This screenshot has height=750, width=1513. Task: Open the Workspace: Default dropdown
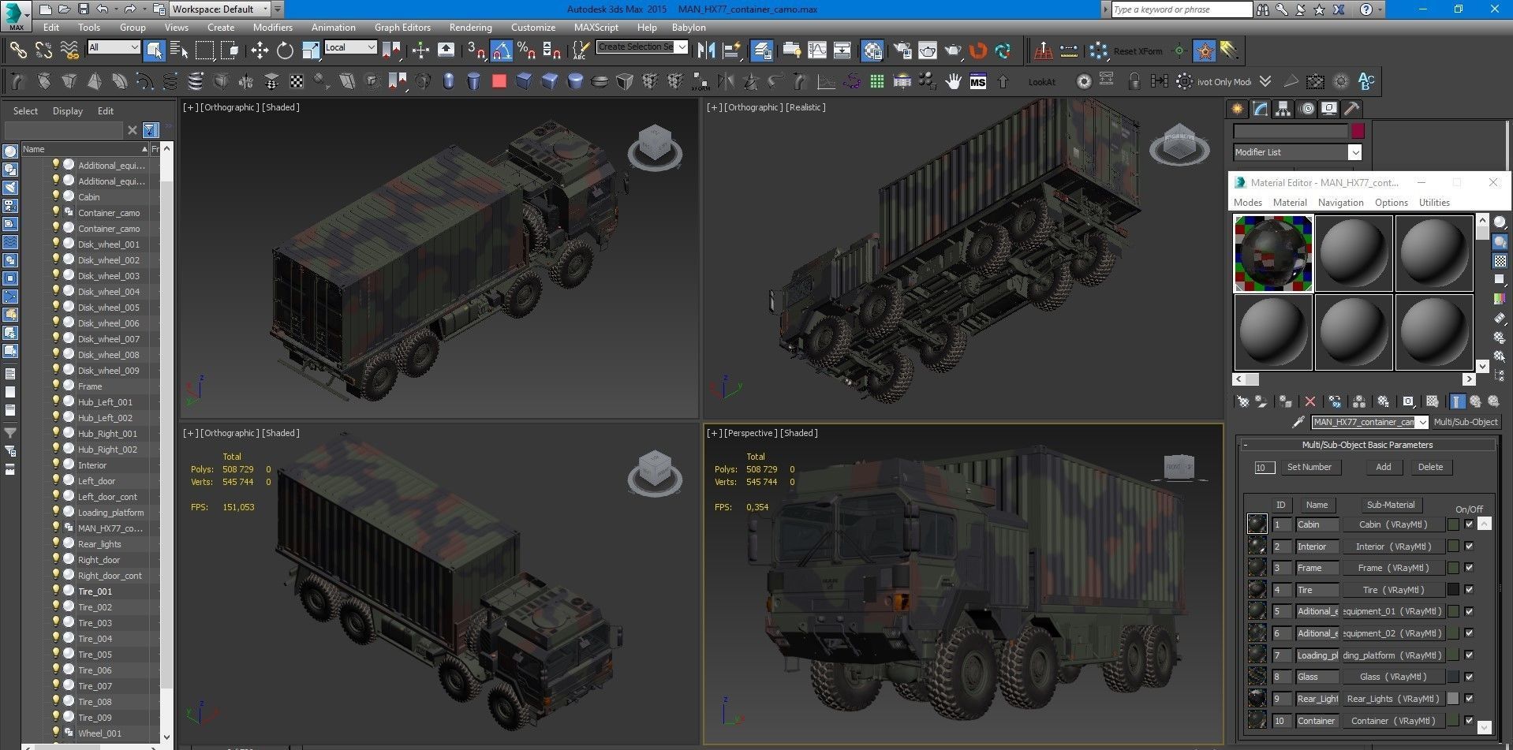[220, 9]
